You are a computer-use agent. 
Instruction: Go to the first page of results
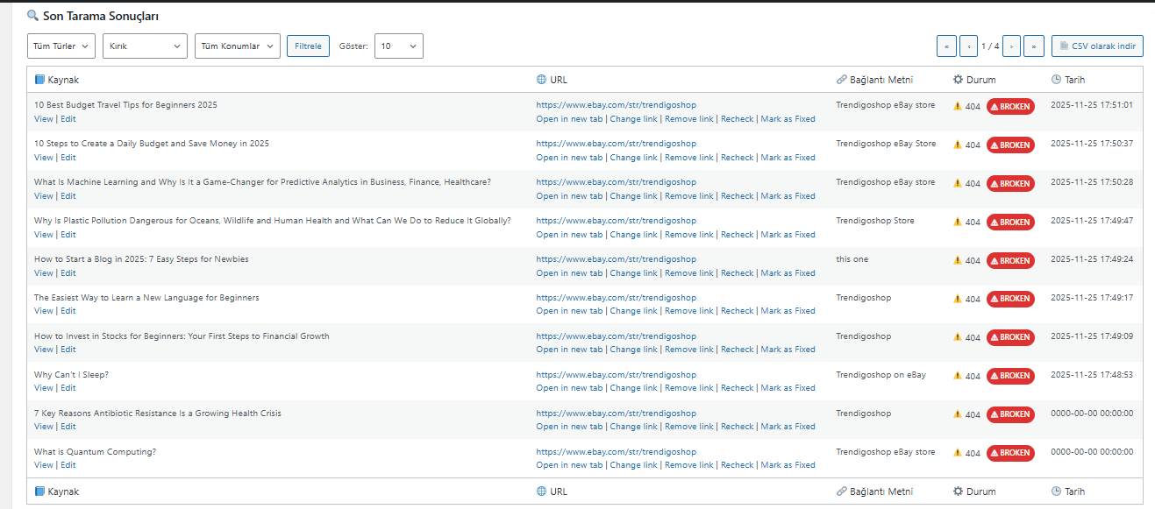point(946,46)
